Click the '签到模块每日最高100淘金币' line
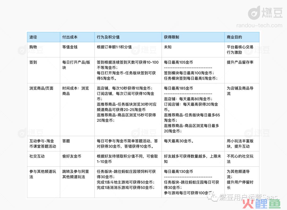 189,73
